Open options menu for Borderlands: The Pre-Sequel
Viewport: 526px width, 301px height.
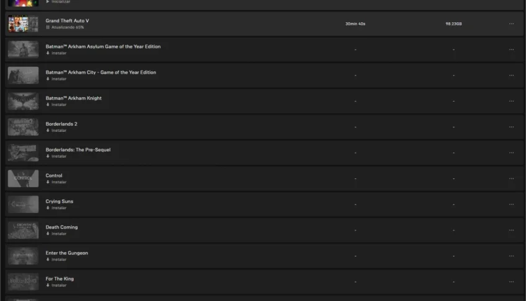(511, 153)
